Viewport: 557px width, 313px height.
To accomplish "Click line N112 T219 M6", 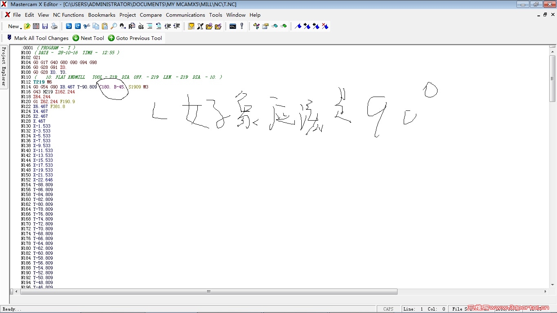I will [37, 82].
